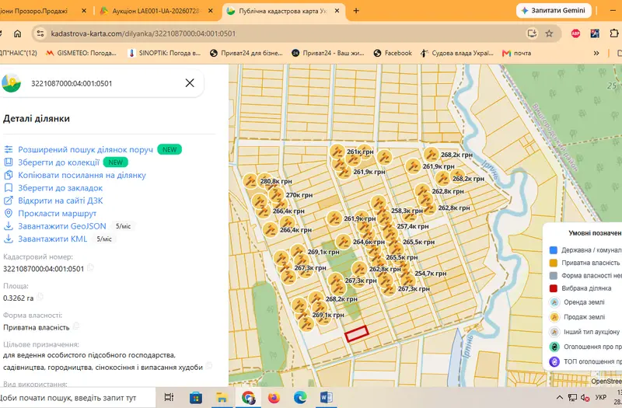Click the 270к грн auction marker
622x408 pixels.
pyautogui.click(x=276, y=195)
